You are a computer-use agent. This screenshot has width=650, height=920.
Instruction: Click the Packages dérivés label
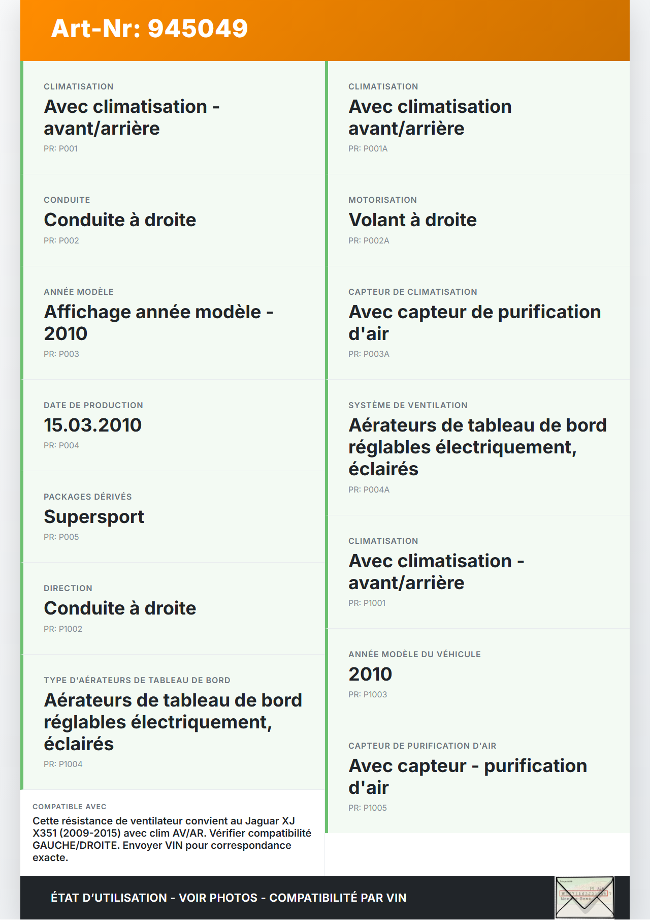point(88,497)
